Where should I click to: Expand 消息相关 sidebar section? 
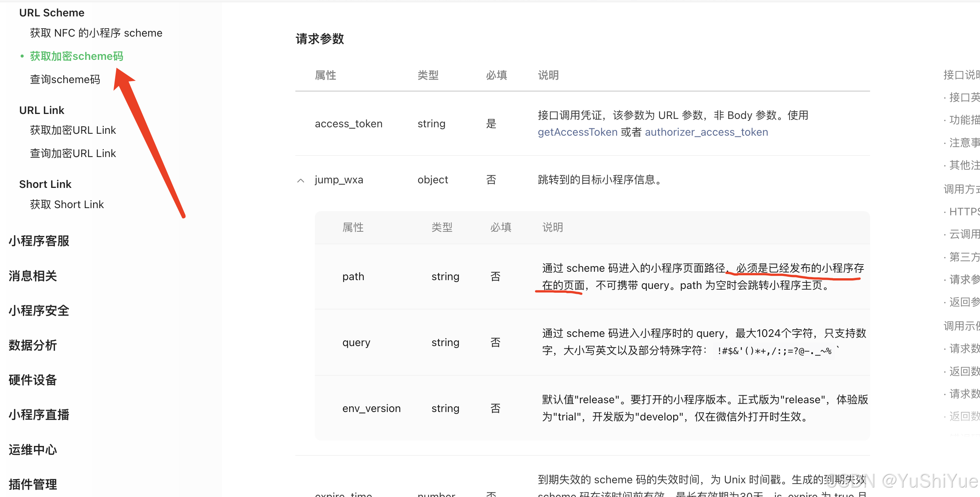(x=33, y=276)
